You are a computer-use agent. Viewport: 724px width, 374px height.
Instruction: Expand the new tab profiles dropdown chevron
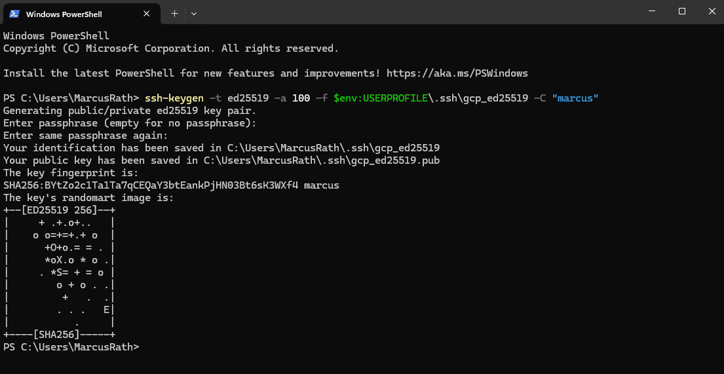click(194, 14)
